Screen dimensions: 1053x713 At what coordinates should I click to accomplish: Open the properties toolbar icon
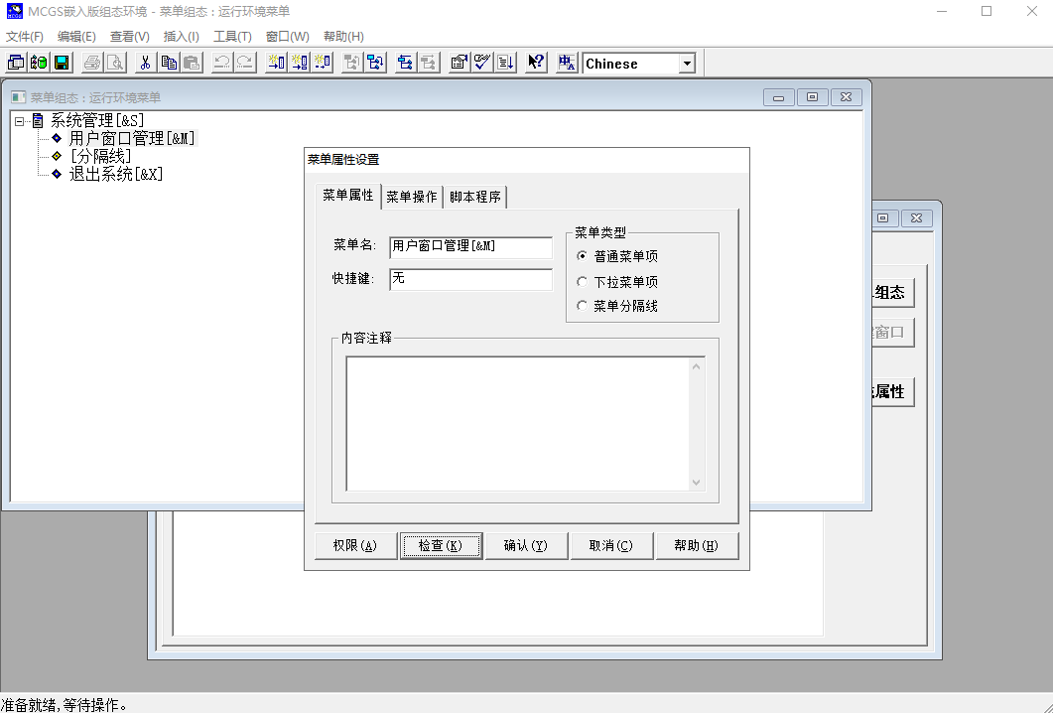(459, 63)
